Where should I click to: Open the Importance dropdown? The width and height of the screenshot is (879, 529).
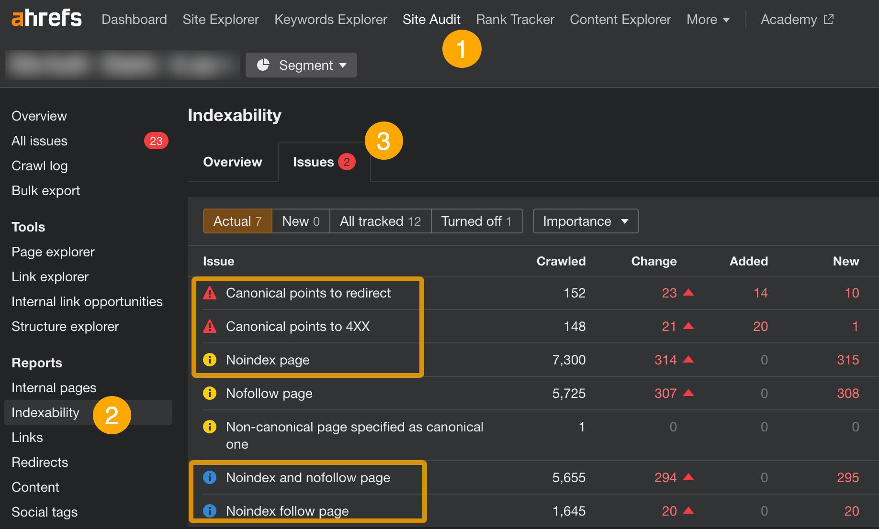585,221
